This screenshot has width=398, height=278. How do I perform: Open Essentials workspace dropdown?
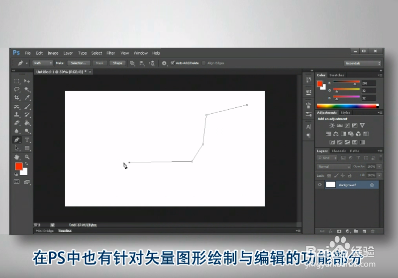click(363, 64)
